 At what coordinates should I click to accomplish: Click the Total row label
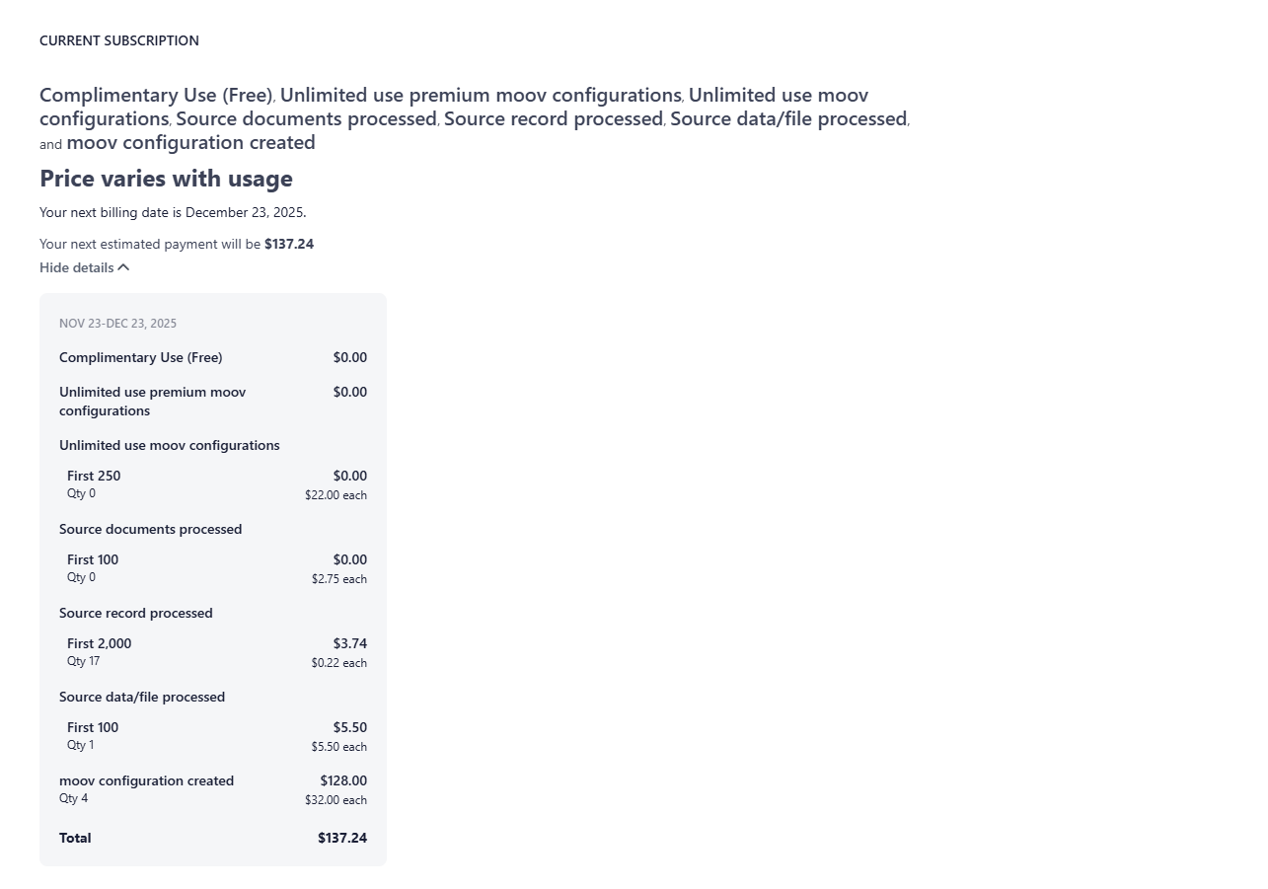(x=75, y=838)
